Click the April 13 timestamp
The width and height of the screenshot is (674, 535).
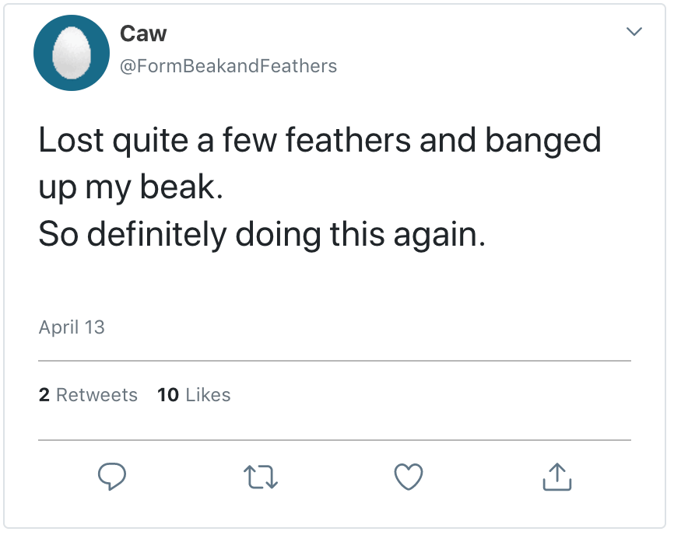72,327
